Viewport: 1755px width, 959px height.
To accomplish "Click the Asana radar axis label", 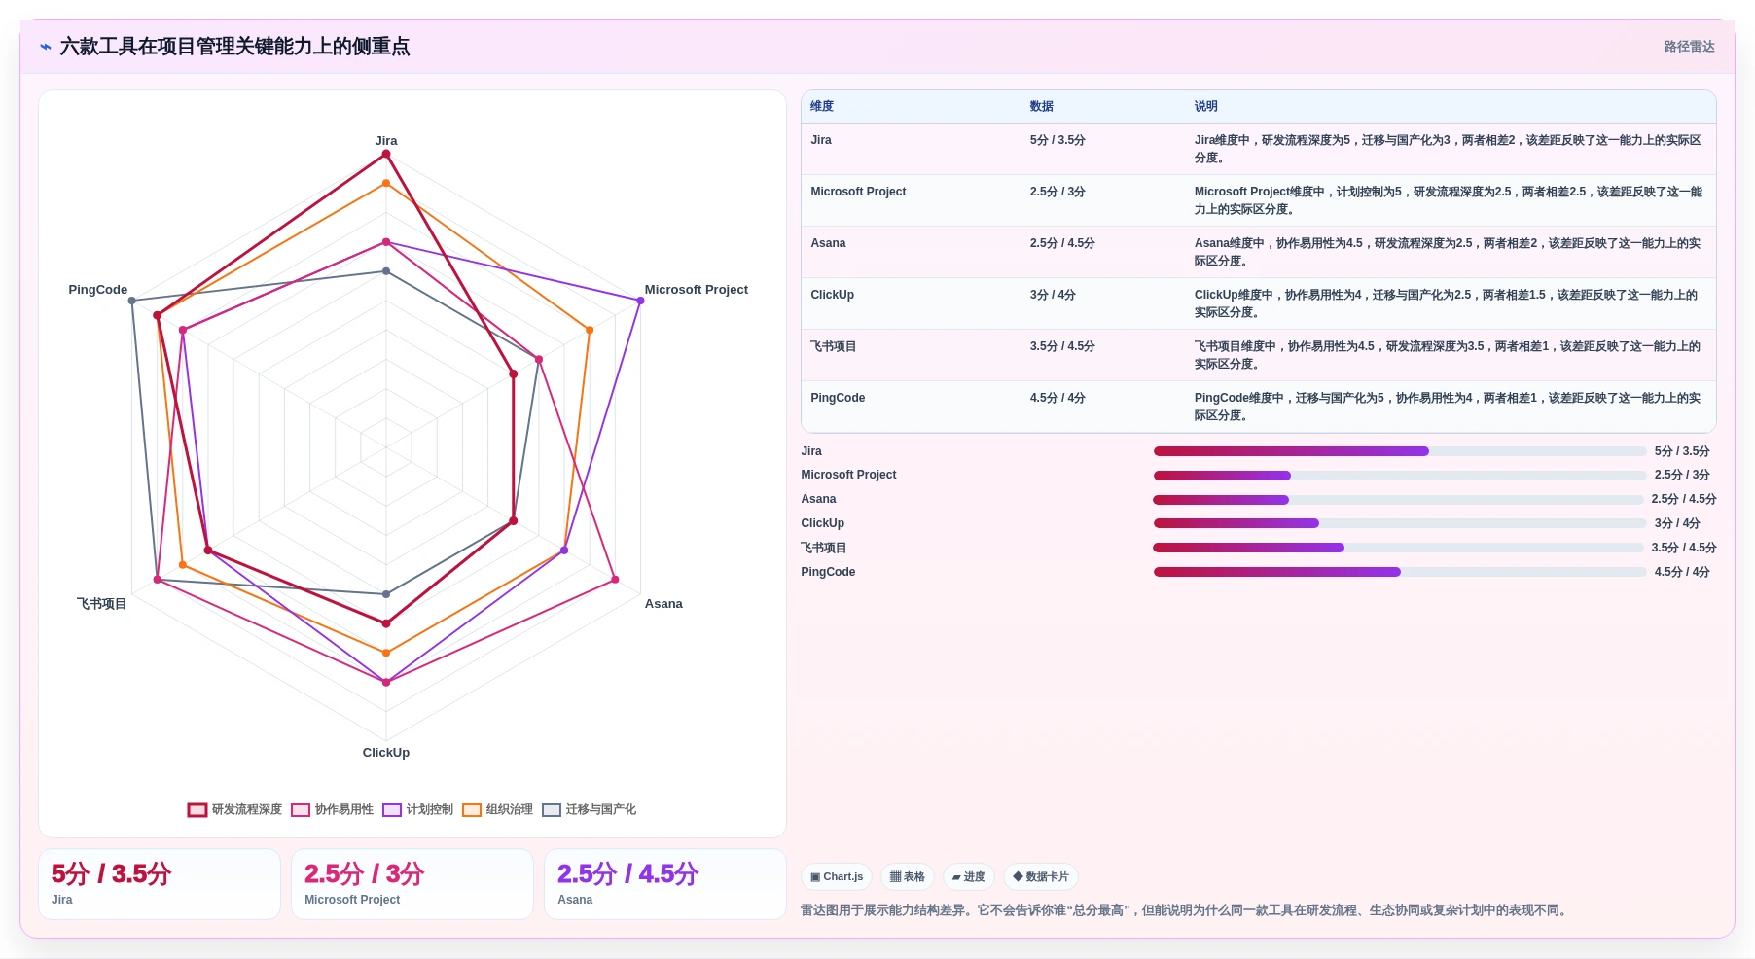I will (663, 604).
